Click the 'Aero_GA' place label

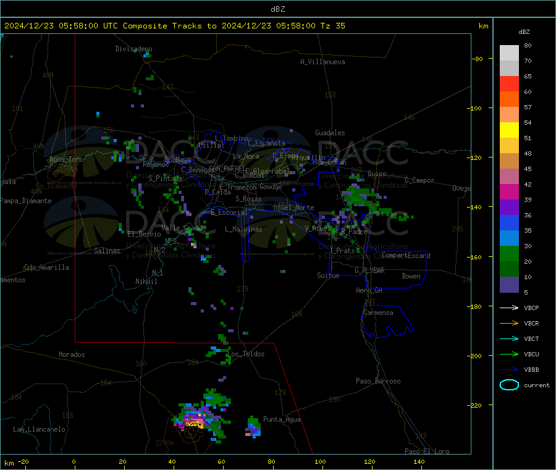369,290
